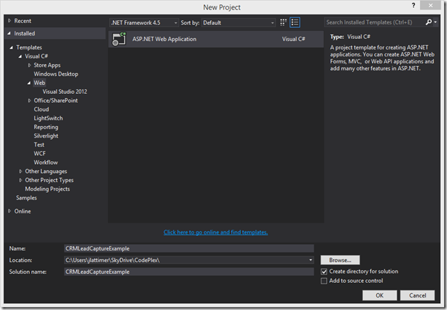Confirm with the OK button

[x=380, y=295]
